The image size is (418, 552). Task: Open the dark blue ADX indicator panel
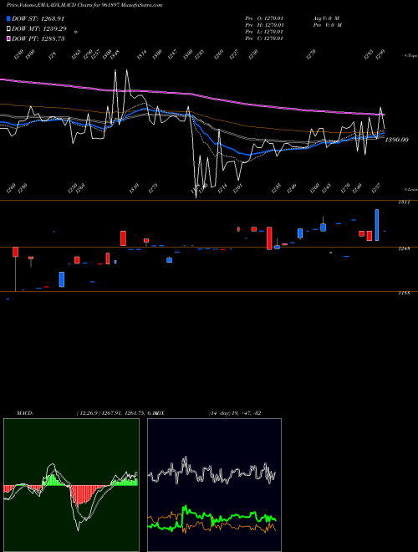pos(214,485)
